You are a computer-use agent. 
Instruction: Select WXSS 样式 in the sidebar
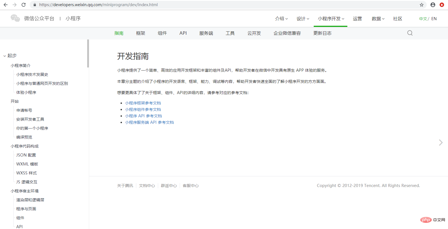pyautogui.click(x=26, y=173)
